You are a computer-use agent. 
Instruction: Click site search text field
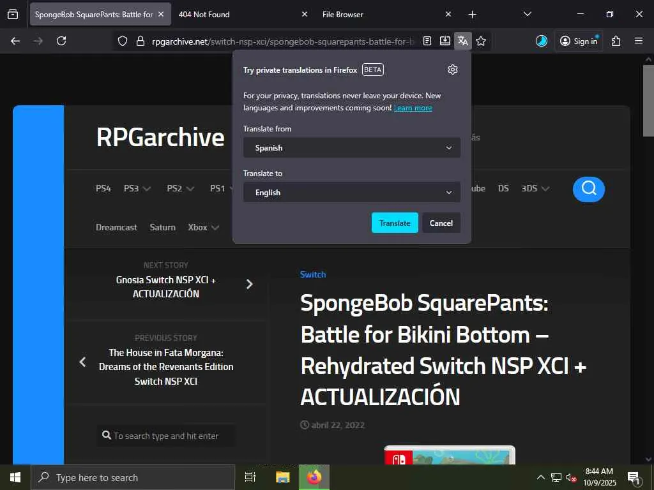tap(166, 436)
